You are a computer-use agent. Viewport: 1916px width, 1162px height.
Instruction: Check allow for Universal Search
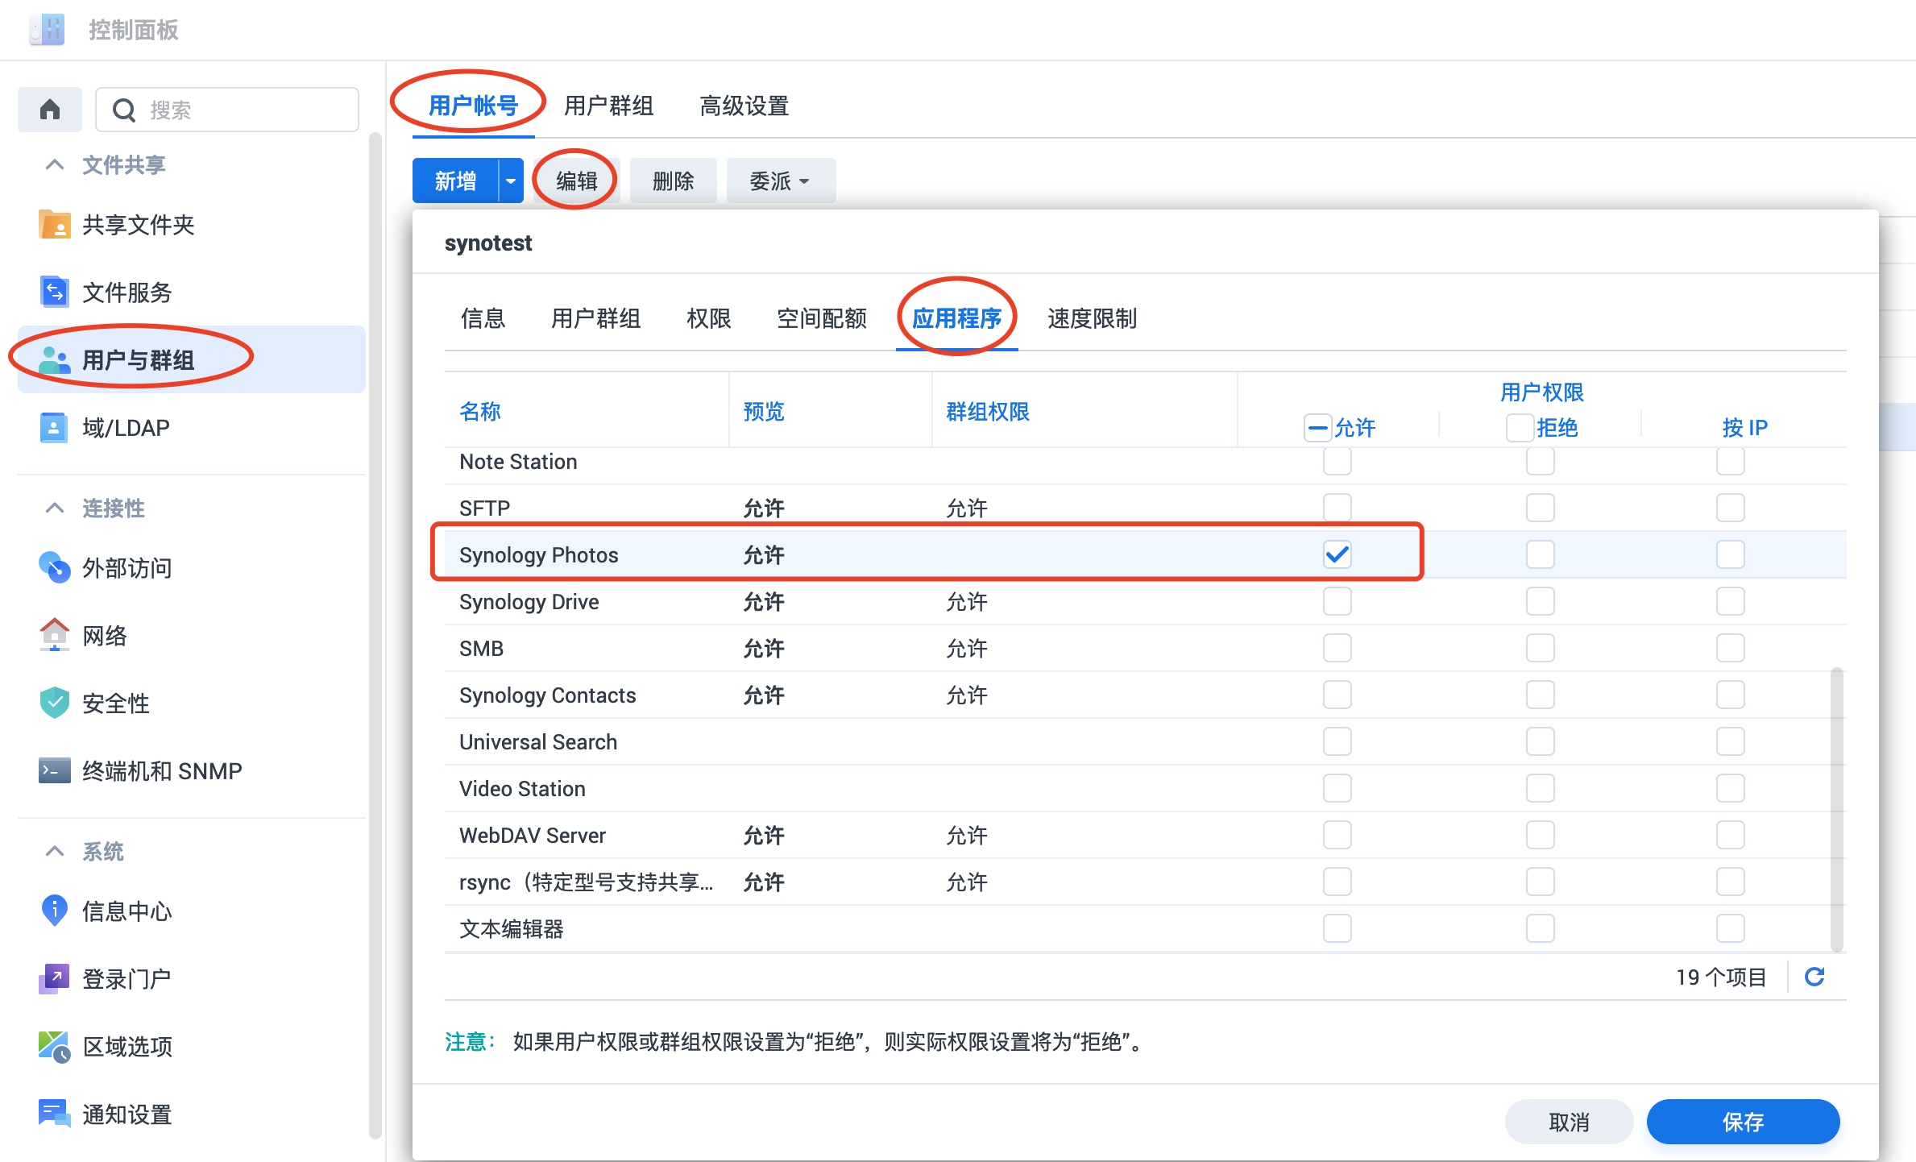click(1337, 741)
